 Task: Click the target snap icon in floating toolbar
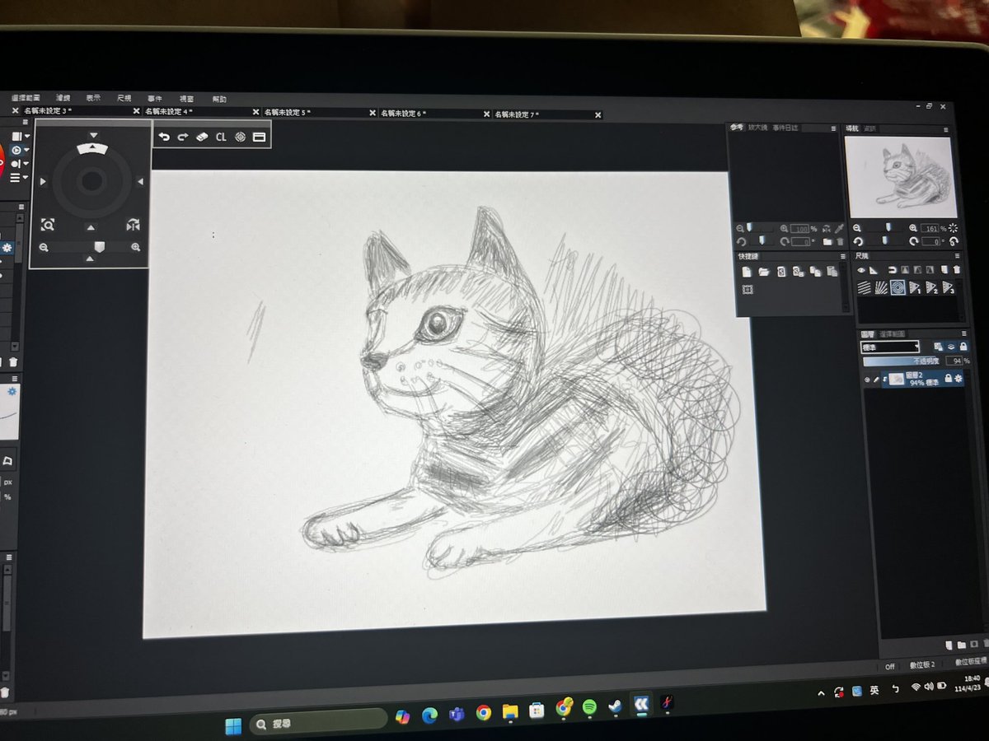tap(240, 137)
